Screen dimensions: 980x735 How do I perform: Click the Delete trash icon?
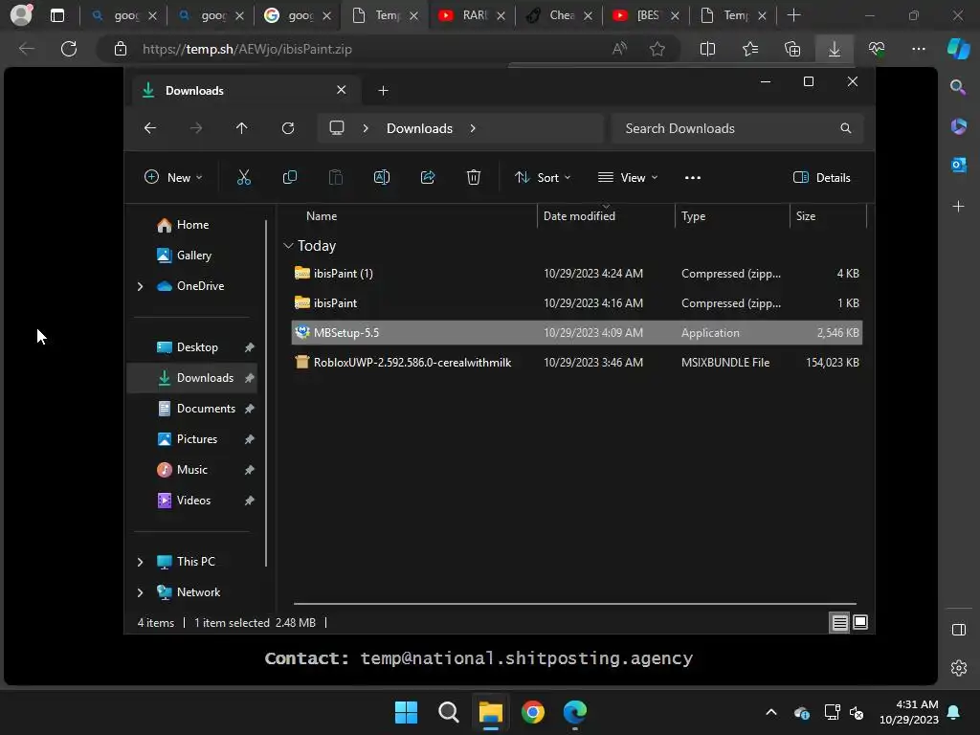(474, 177)
